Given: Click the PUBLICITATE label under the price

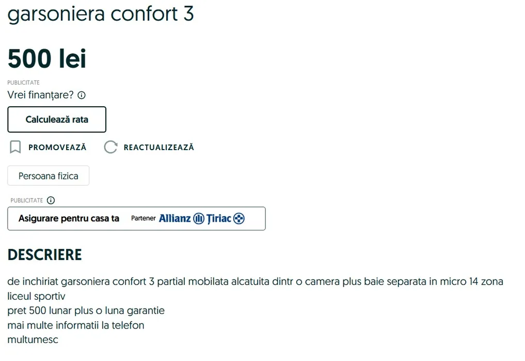Looking at the screenshot, I should click(23, 83).
